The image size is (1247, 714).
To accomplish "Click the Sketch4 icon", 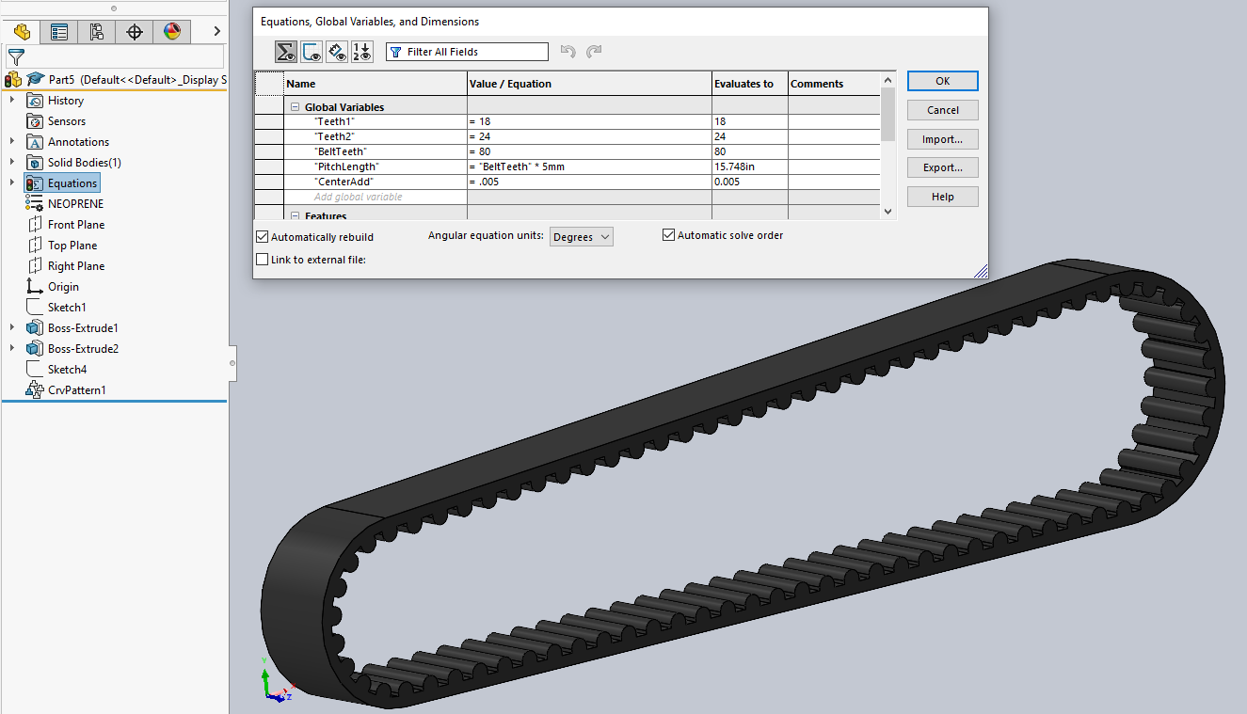I will coord(35,370).
